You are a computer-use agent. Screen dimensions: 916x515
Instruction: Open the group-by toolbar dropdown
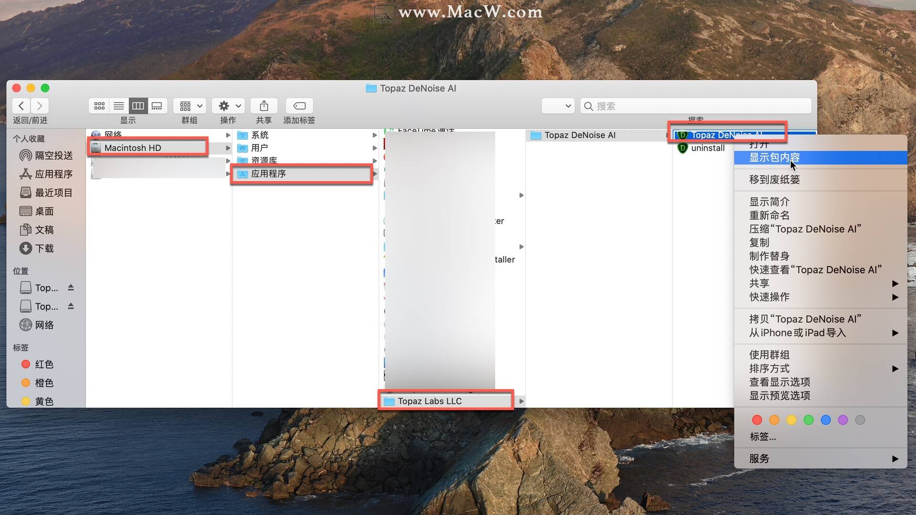190,106
